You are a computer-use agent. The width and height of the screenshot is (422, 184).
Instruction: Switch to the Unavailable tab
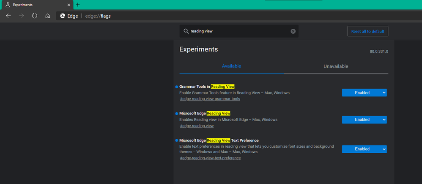[336, 66]
